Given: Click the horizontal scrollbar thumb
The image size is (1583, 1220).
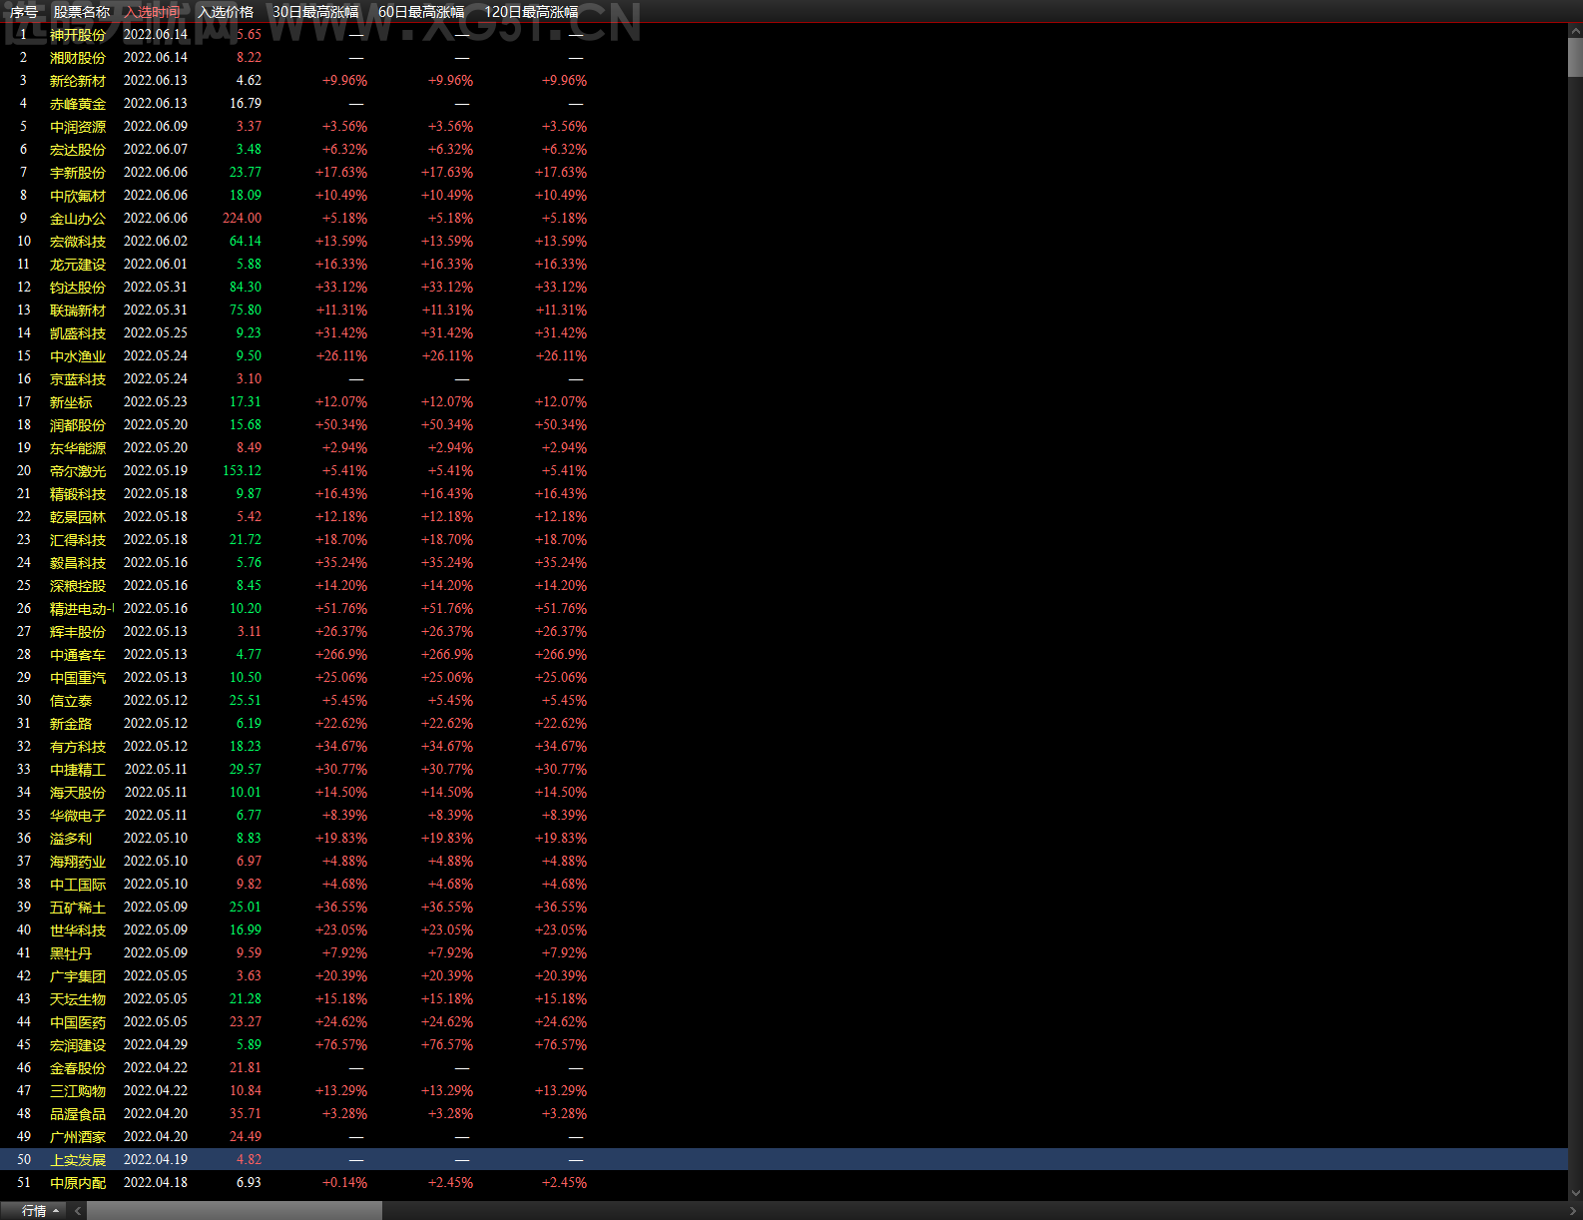Looking at the screenshot, I should click(235, 1211).
